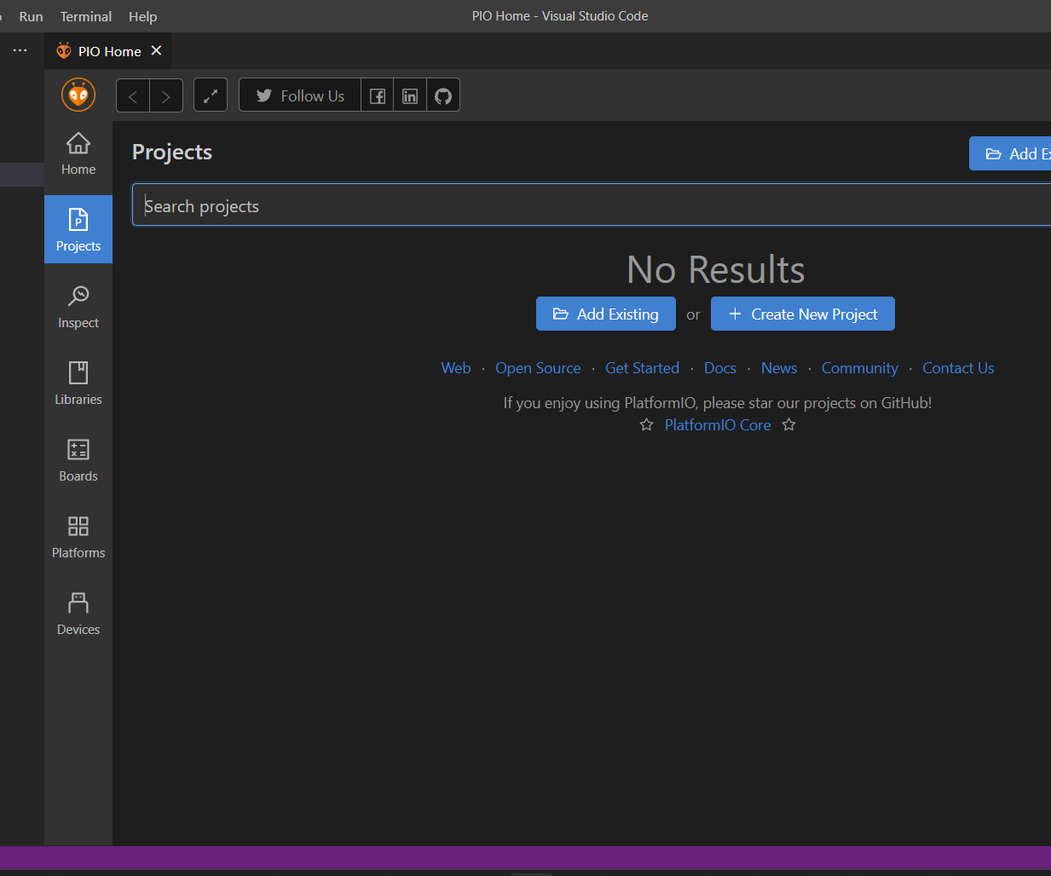Click the PlatformIO logo icon
The height and width of the screenshot is (876, 1051).
pyautogui.click(x=78, y=95)
